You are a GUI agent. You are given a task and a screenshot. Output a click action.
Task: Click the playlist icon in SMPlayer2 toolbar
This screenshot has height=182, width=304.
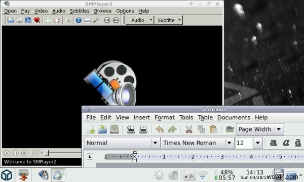coord(88,20)
